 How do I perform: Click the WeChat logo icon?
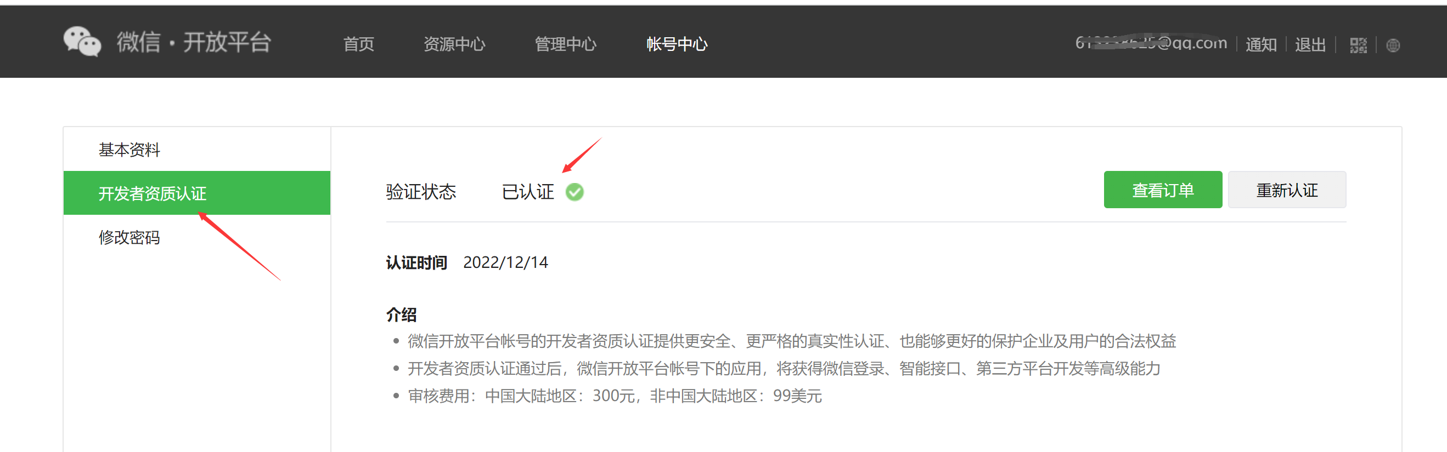pos(82,42)
